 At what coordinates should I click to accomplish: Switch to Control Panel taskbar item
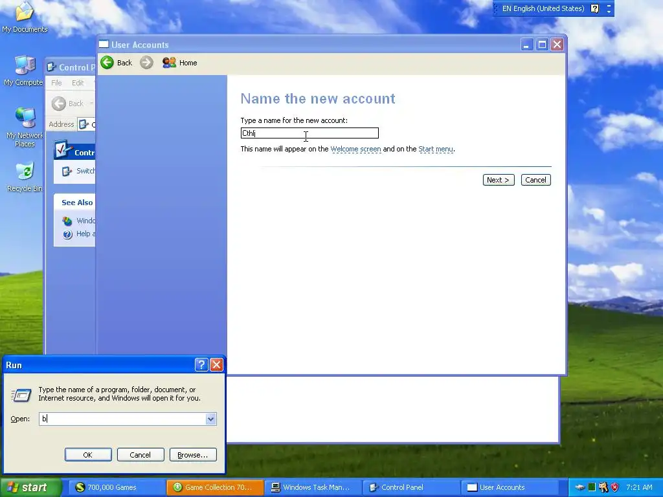tap(411, 487)
